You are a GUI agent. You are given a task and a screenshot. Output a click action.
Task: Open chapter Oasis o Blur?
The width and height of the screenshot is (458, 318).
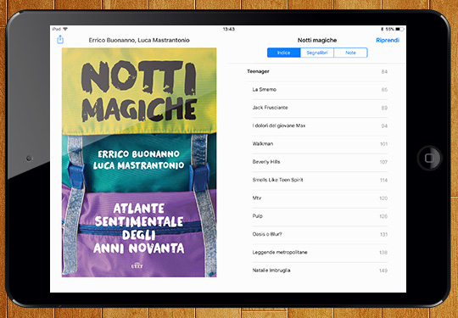tap(320, 235)
